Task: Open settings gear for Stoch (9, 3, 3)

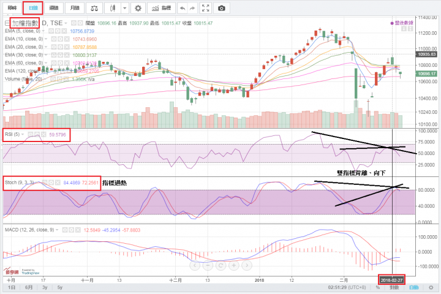Action: pyautogui.click(x=51, y=183)
